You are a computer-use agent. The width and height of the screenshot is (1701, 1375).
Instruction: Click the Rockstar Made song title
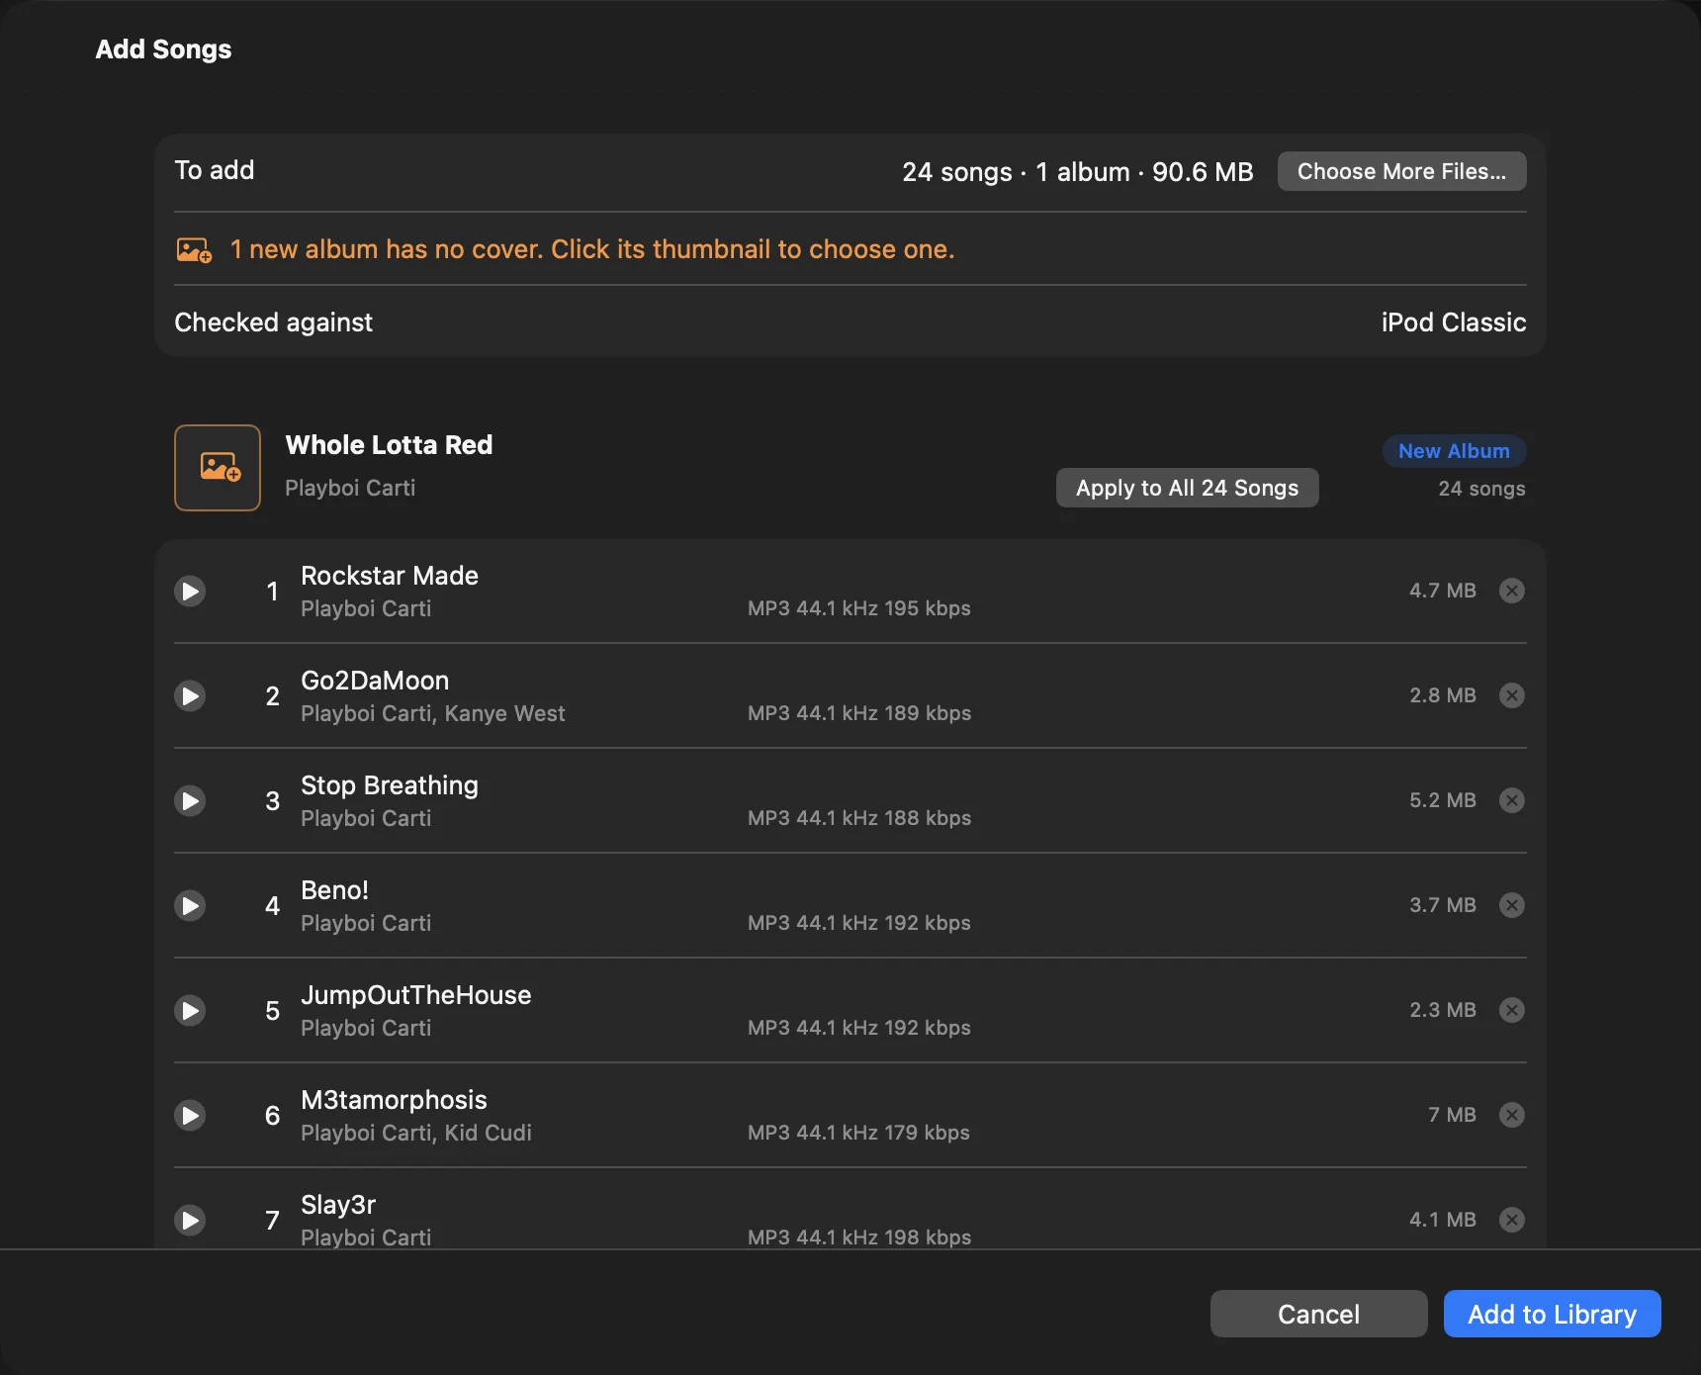point(390,576)
